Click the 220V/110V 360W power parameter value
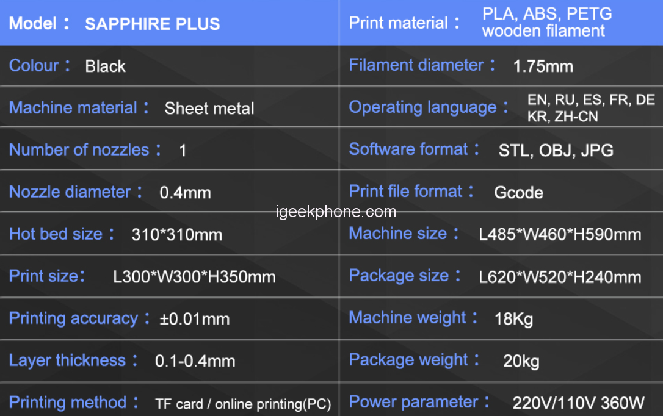This screenshot has height=416, width=663. pos(578,403)
